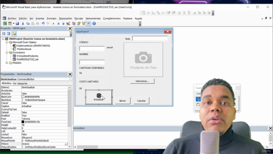Click the Toggle Bookmark flag icon
273x154 pixels.
(x=195, y=13)
